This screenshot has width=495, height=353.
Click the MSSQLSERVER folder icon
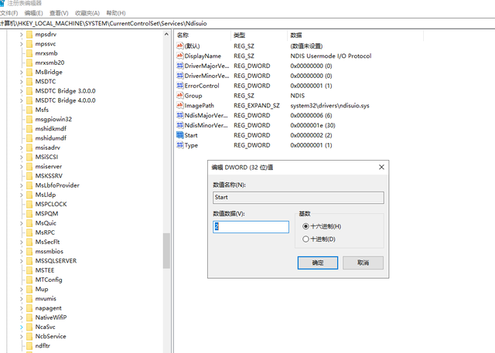point(29,261)
